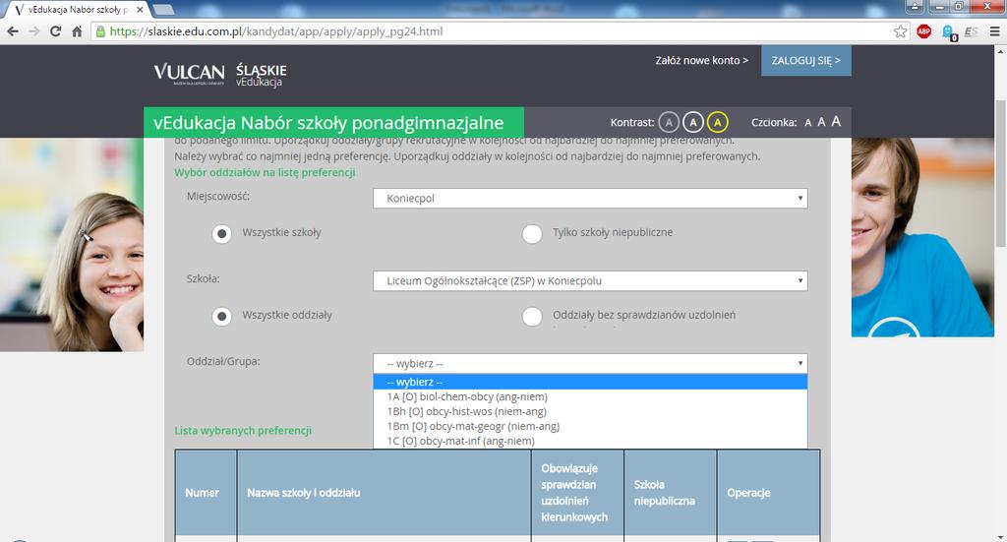Select Tylko szkoły niepubliczne radio button
1007x542 pixels.
tap(532, 234)
